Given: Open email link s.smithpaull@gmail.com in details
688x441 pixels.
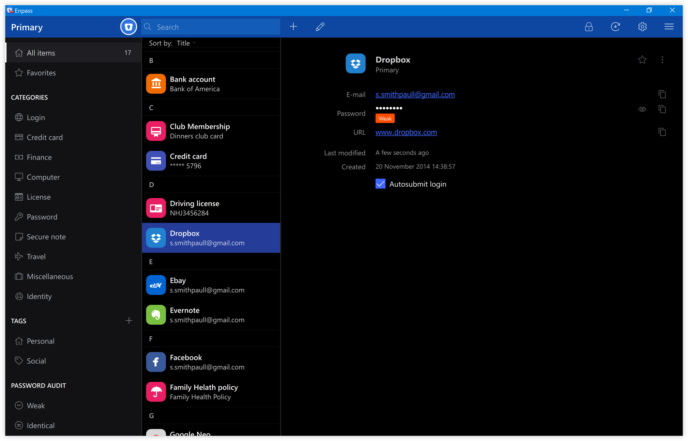Looking at the screenshot, I should (x=415, y=95).
